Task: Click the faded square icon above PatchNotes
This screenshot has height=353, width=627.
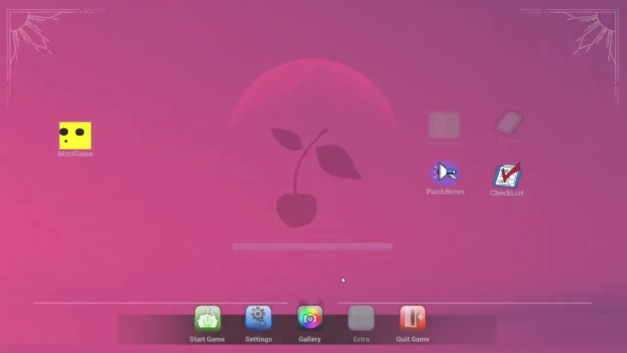Action: click(444, 125)
